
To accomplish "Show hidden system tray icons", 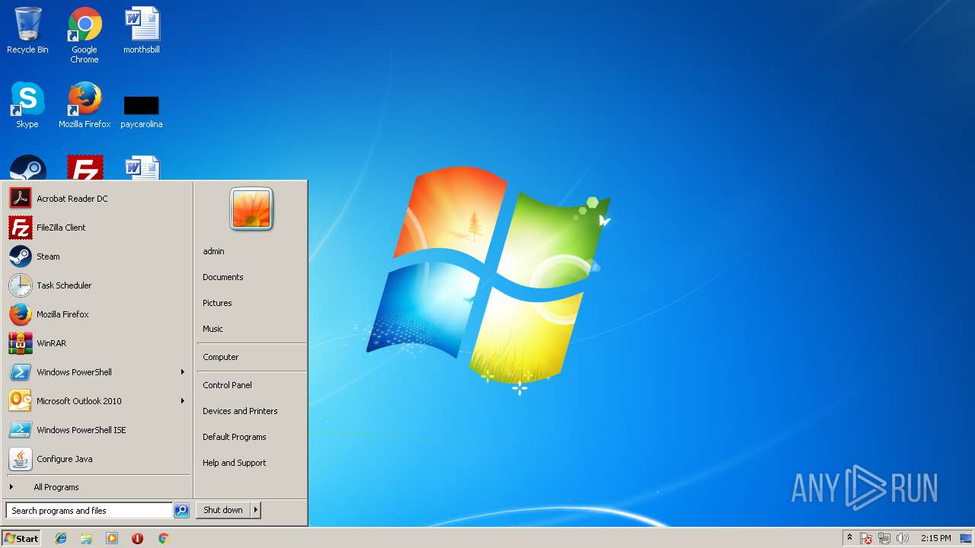I will (x=850, y=538).
